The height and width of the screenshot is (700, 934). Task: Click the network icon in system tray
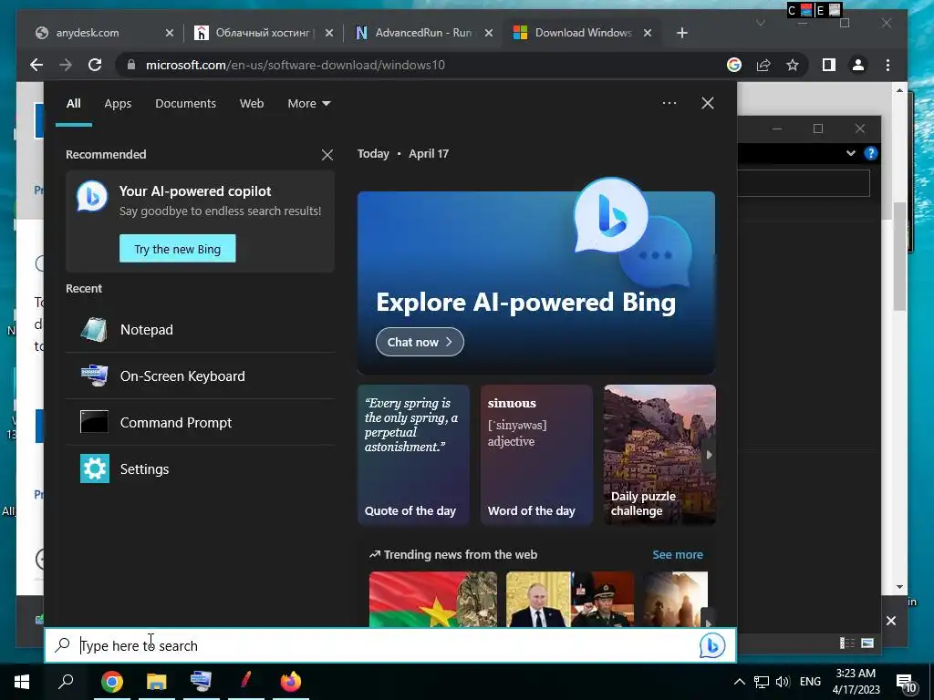point(762,682)
